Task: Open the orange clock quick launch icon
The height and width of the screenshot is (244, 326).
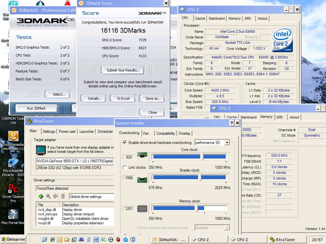Action: (60, 240)
